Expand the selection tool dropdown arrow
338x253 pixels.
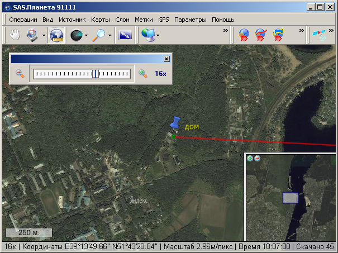[44, 36]
